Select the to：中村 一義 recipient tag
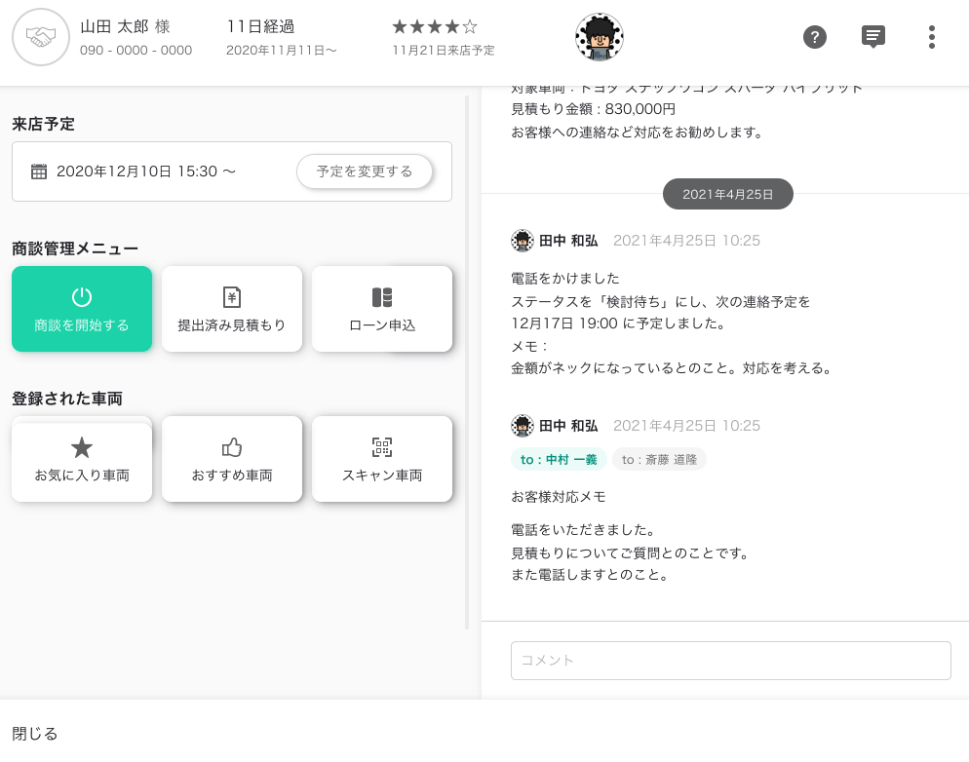 point(559,459)
